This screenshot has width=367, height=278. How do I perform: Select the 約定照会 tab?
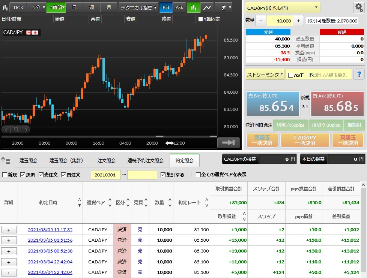(185, 160)
